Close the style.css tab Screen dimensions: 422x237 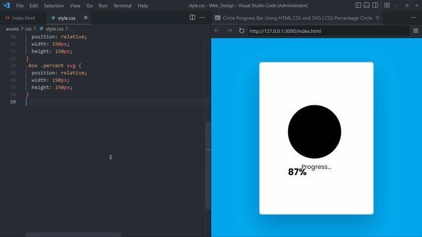coord(86,18)
